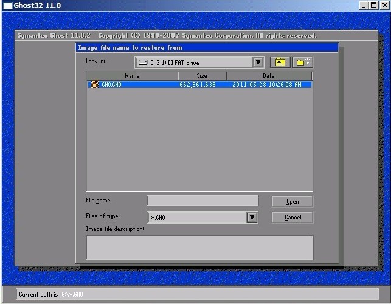Sort the file list by Date column
Screen dimensions: 391x304
point(269,75)
